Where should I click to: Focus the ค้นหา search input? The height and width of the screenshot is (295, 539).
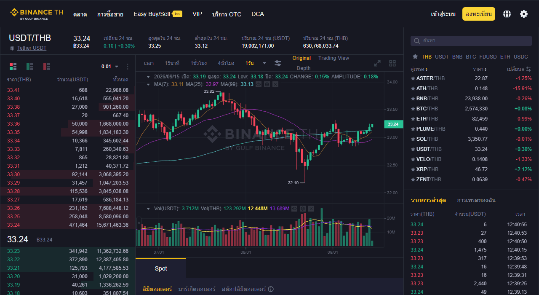coord(471,41)
